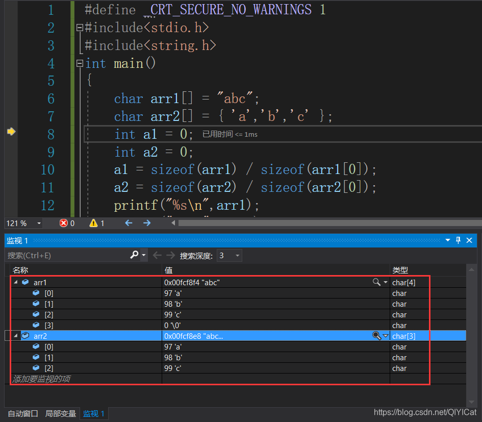Click the Watch search magnifier icon
The width and height of the screenshot is (482, 422).
(134, 255)
